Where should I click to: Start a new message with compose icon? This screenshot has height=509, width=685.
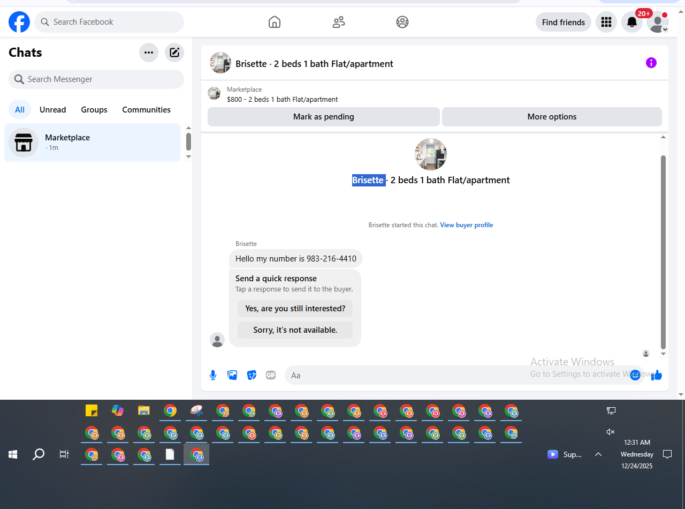pyautogui.click(x=174, y=53)
